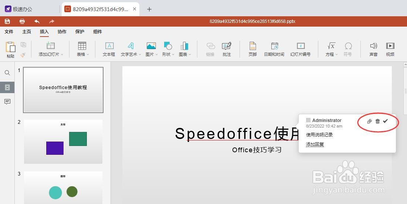
Task: Open the 保护 tab
Action: click(x=80, y=32)
